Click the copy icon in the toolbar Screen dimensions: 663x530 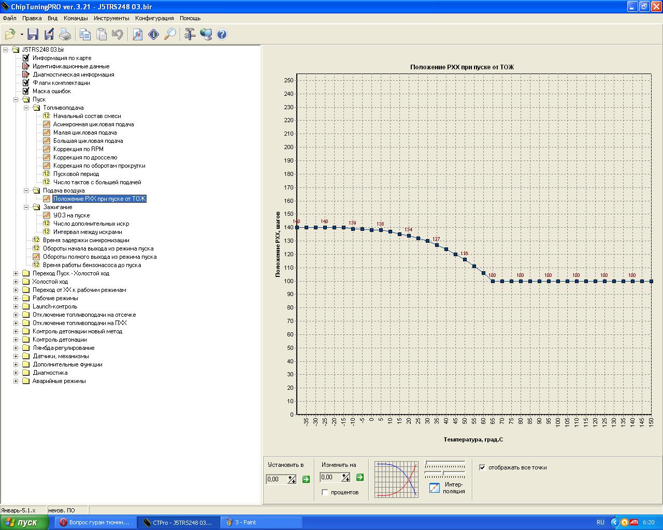pyautogui.click(x=85, y=35)
